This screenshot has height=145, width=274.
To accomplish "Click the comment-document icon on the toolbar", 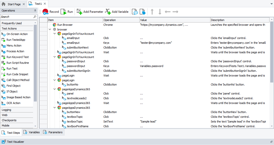I will [x=135, y=11].
